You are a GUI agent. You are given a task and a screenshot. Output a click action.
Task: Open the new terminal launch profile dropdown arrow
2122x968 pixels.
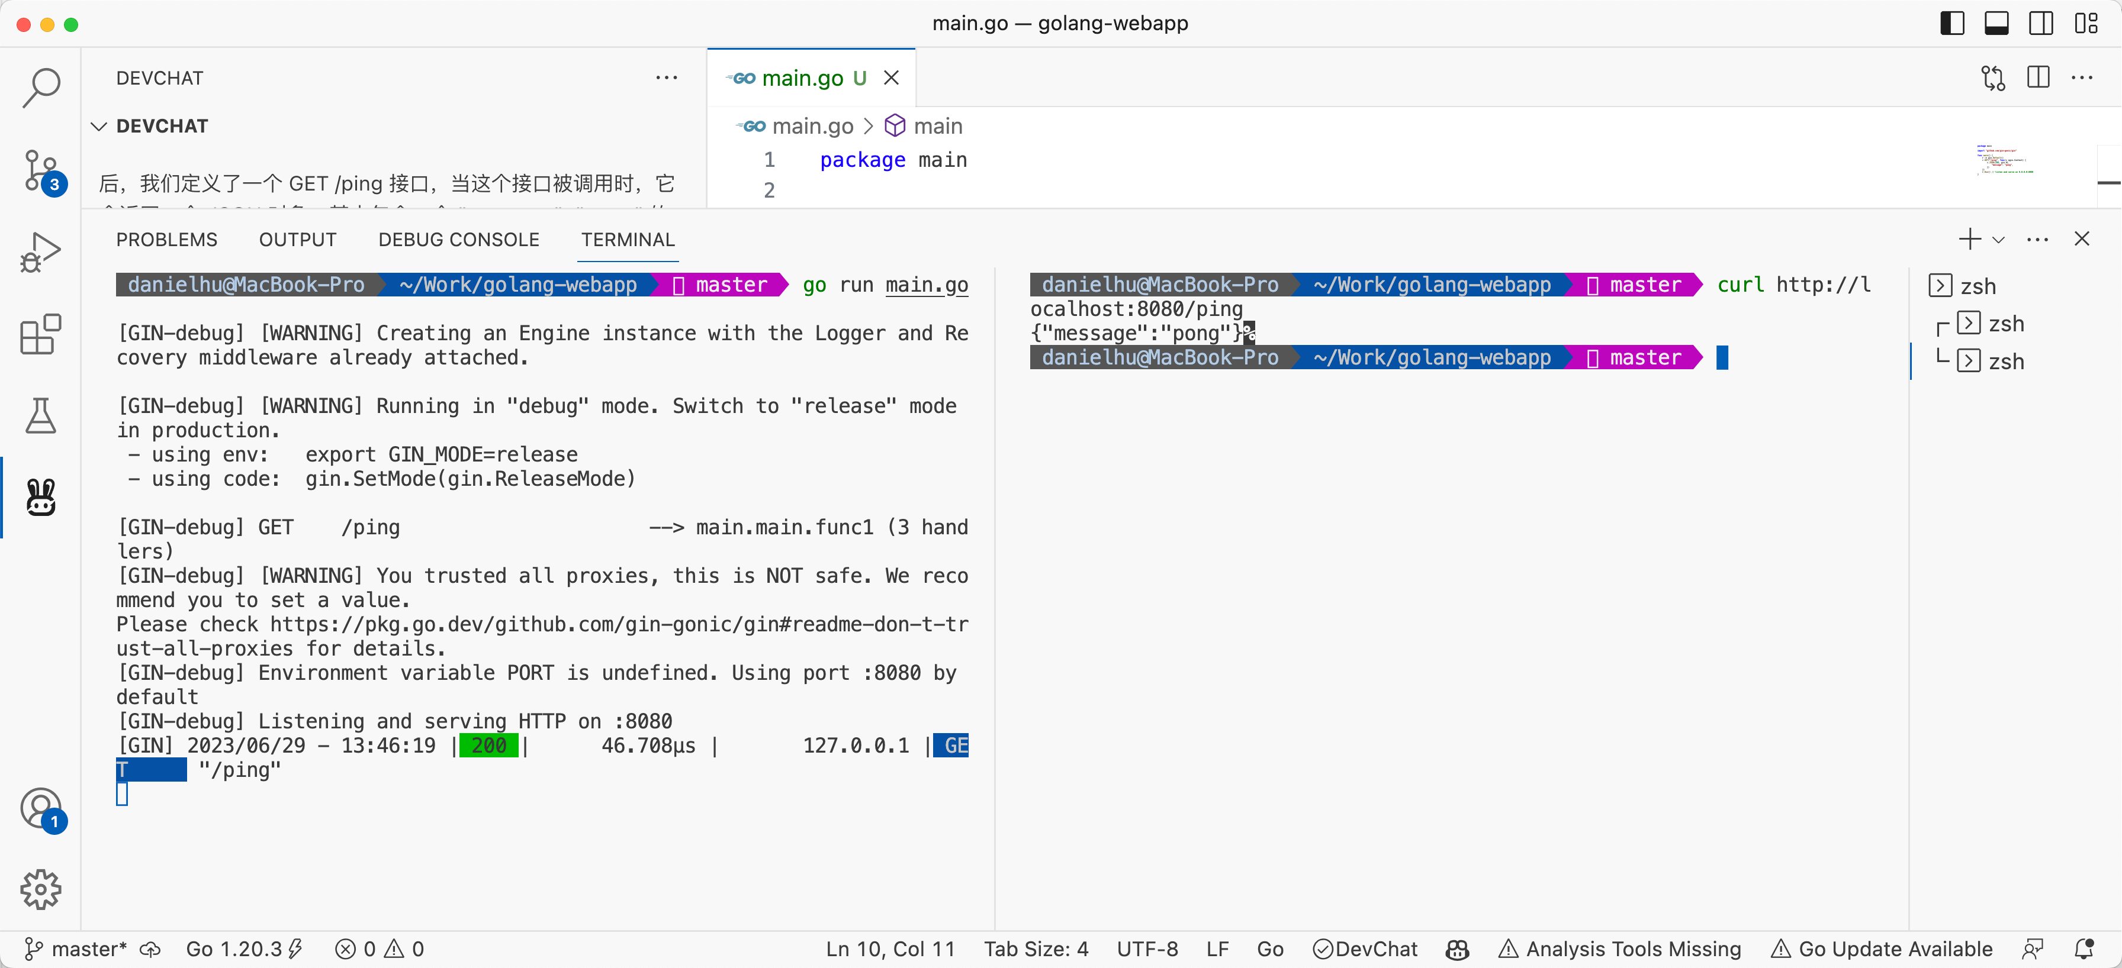point(1998,240)
